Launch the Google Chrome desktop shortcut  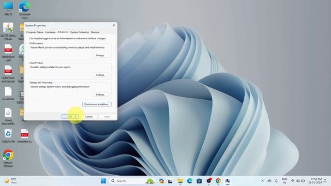pos(8,158)
